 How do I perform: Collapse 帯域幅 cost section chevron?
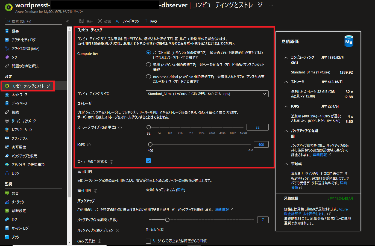(286, 164)
